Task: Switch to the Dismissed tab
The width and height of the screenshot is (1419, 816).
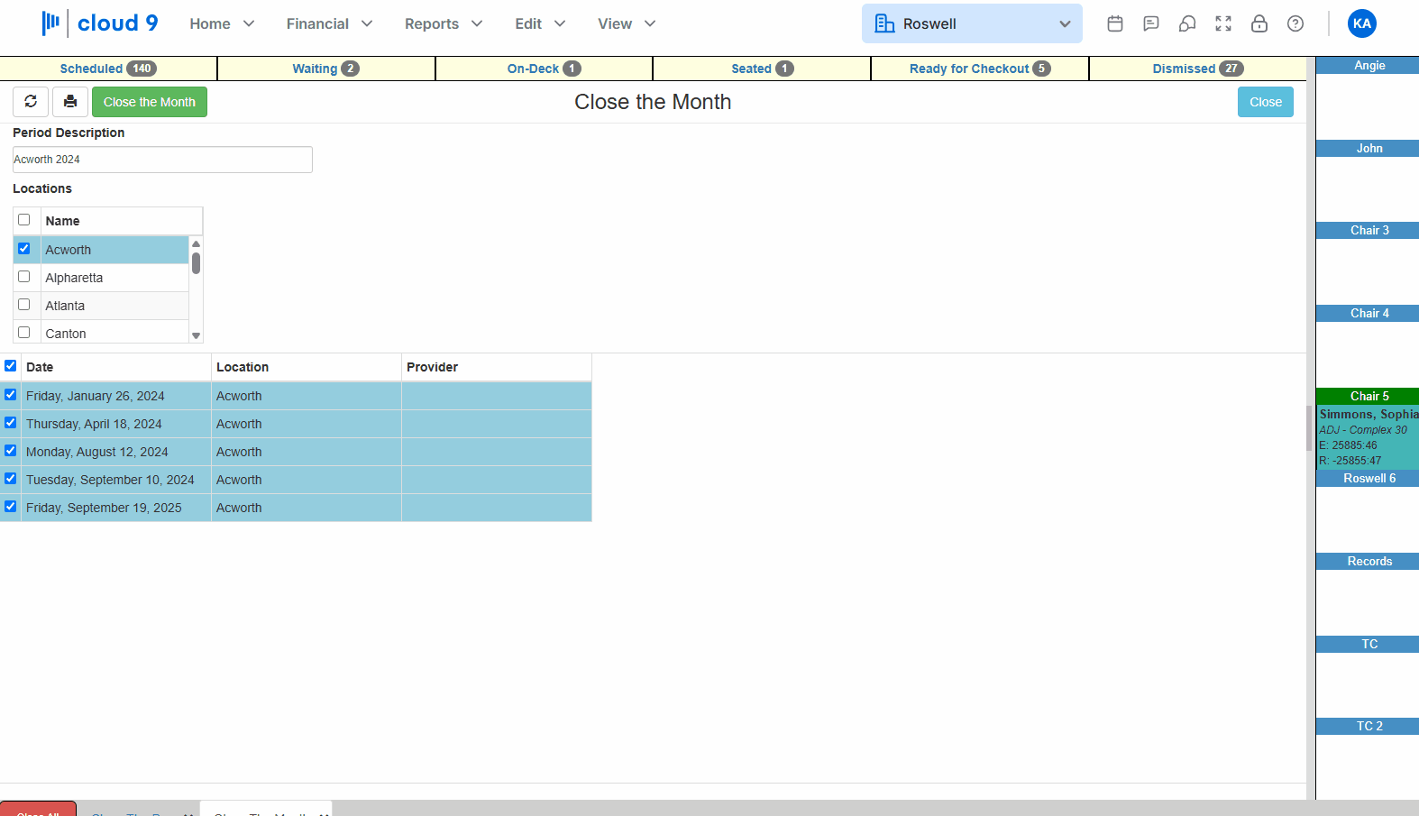Action: 1197,69
